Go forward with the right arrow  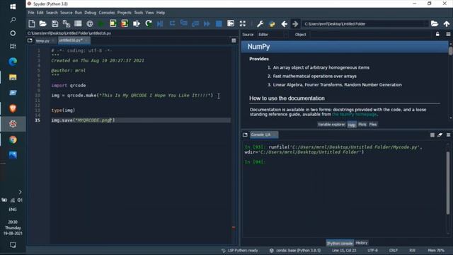295,23
